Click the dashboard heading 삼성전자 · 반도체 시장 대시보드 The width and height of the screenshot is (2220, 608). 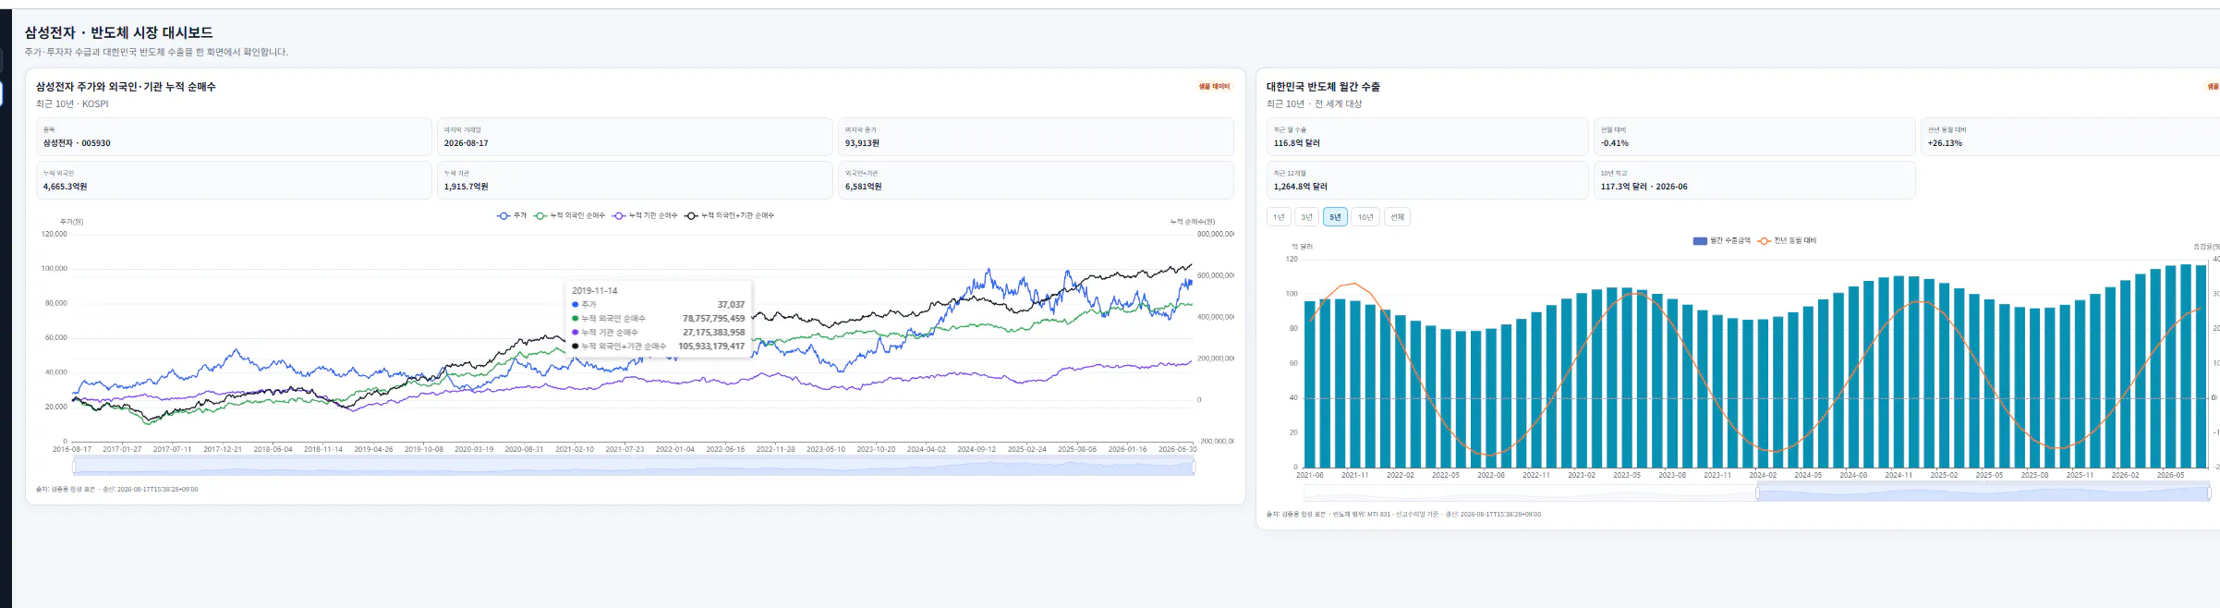click(118, 32)
